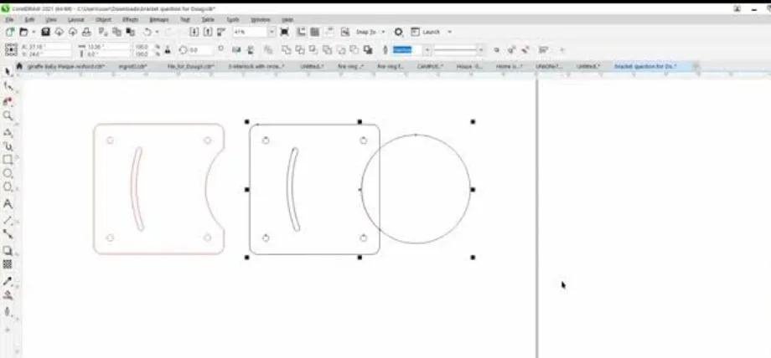Viewport: 771px width, 358px height.
Task: Click the Weld shaping button
Action: coord(286,49)
